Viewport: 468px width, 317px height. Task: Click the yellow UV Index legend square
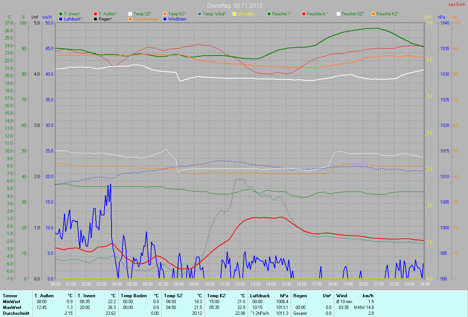234,14
